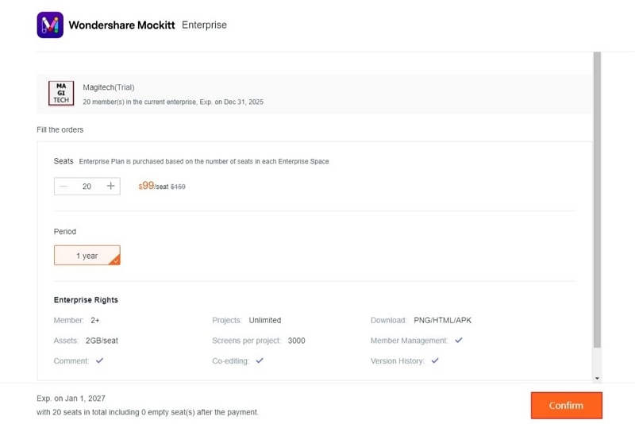Click the Projects: Unlimited value
This screenshot has width=635, height=424.
tap(265, 320)
